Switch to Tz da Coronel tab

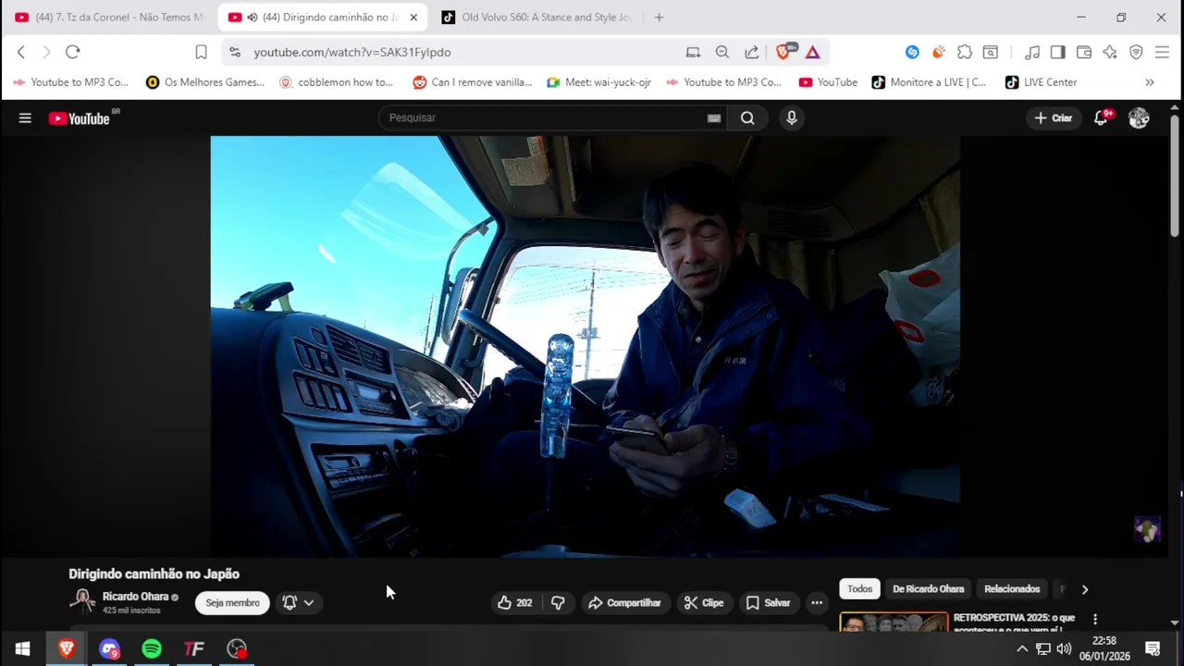[x=109, y=17]
